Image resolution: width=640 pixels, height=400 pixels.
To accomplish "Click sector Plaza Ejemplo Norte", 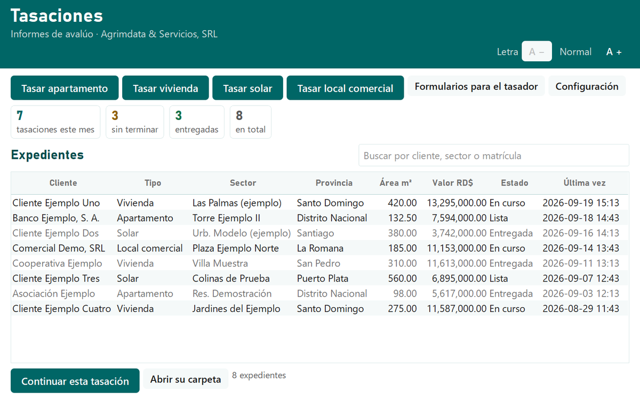I will pos(236,248).
